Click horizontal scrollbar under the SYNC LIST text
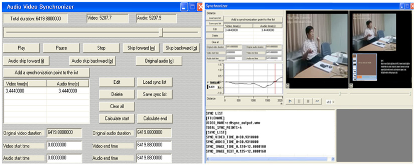 [270, 159]
